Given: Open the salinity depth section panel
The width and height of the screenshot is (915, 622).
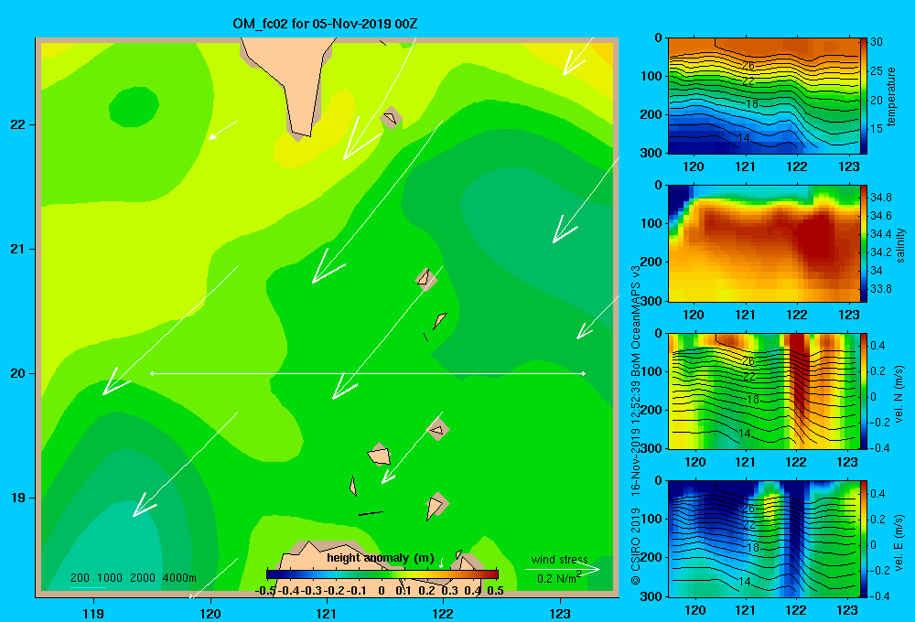Looking at the screenshot, I should tap(763, 243).
